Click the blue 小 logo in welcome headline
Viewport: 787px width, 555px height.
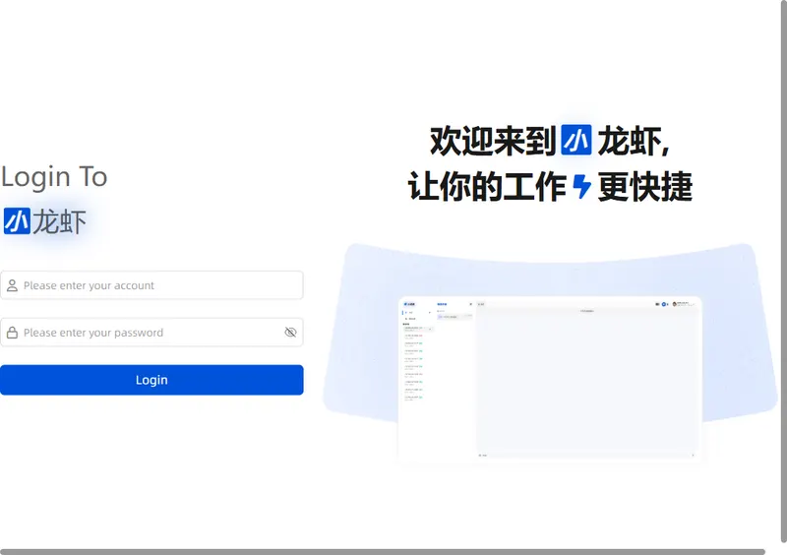tap(575, 140)
